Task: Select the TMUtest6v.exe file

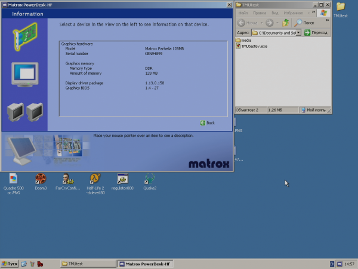Action: point(251,46)
